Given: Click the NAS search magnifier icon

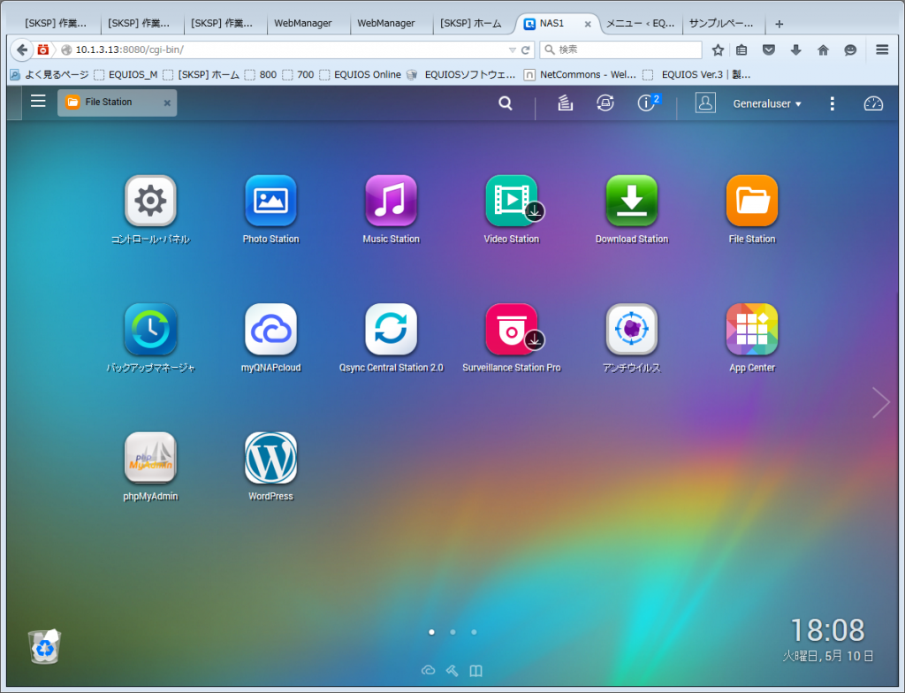Looking at the screenshot, I should (x=506, y=103).
